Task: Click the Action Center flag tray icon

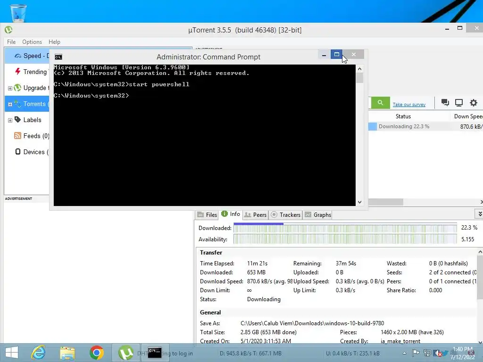Action: tap(416, 353)
